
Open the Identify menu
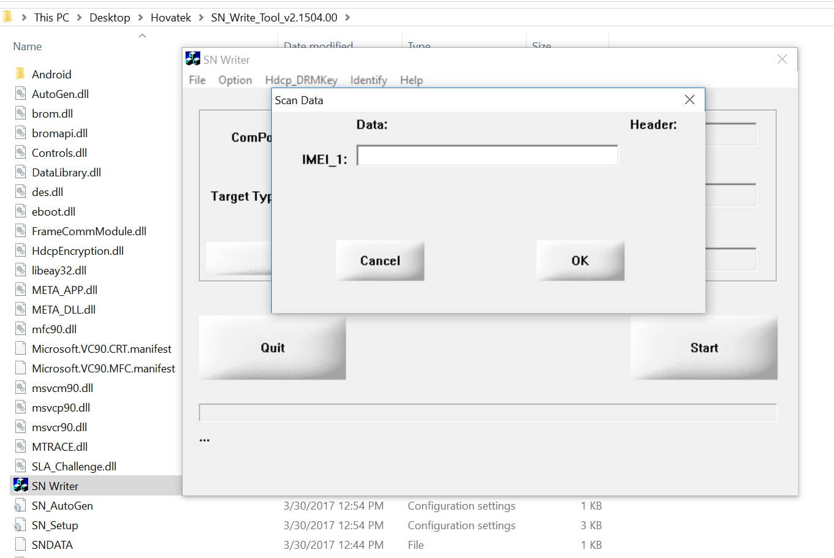tap(368, 80)
